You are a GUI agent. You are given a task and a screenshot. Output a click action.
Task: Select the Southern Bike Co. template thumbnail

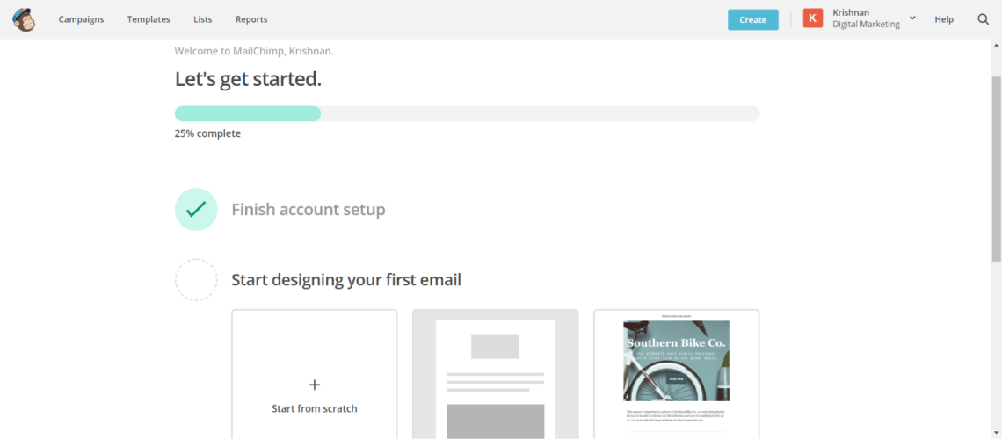tap(676, 375)
